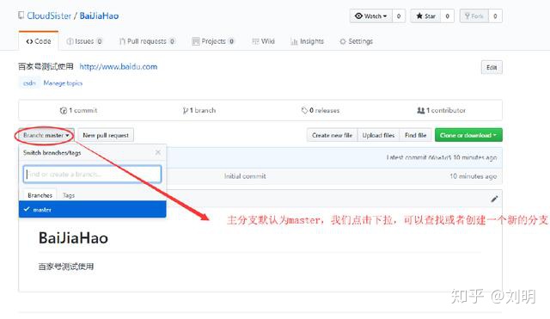
Task: Click the Upload files button
Action: click(378, 135)
